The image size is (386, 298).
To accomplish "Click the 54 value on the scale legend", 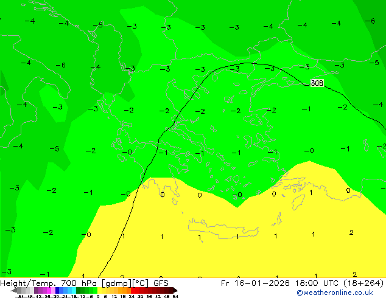I will point(175,296).
